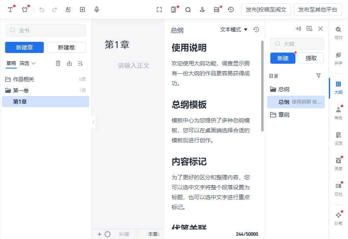Click the 内容标记 heading in outline
This screenshot has width=348, height=239.
[189, 162]
